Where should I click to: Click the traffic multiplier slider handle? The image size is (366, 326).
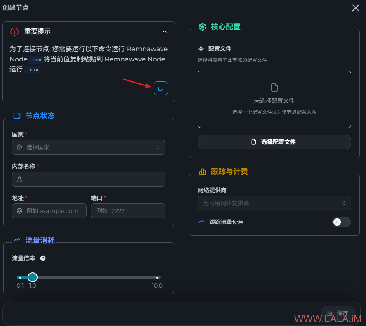(33, 277)
